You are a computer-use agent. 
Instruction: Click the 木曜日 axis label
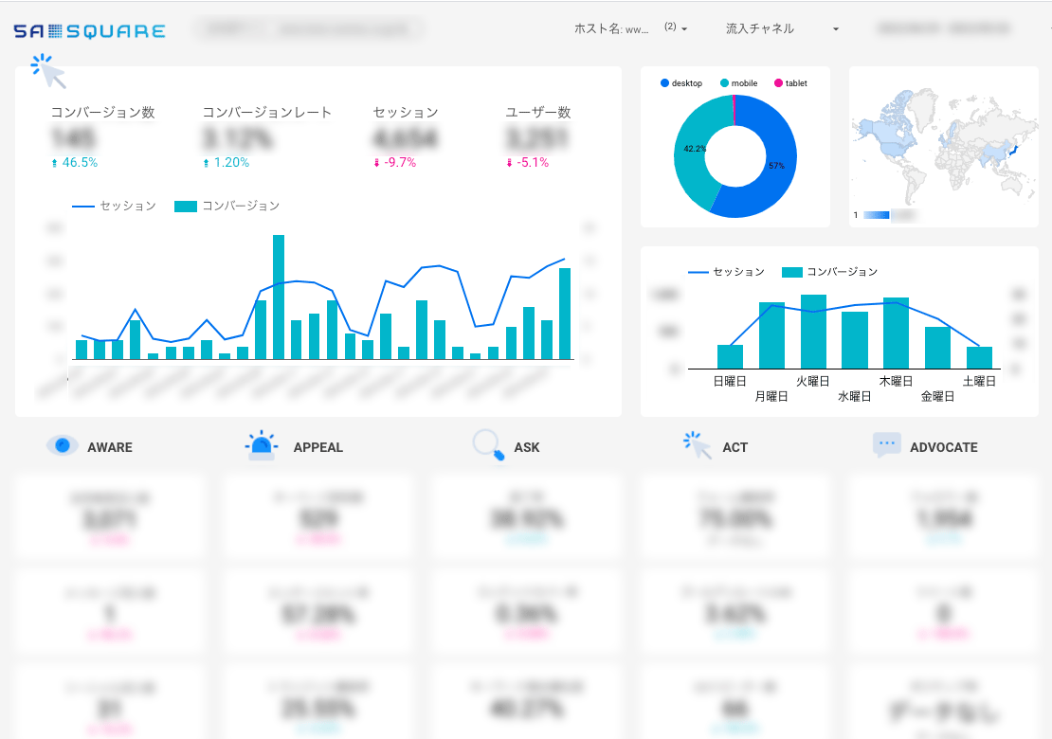(x=896, y=381)
